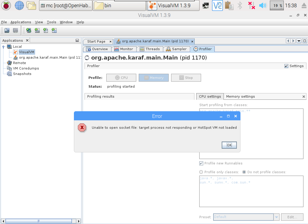Click the Save toolbar icon
308x224 pixels.
15,31
